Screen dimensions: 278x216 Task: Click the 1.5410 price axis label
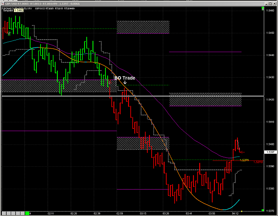point(270,122)
